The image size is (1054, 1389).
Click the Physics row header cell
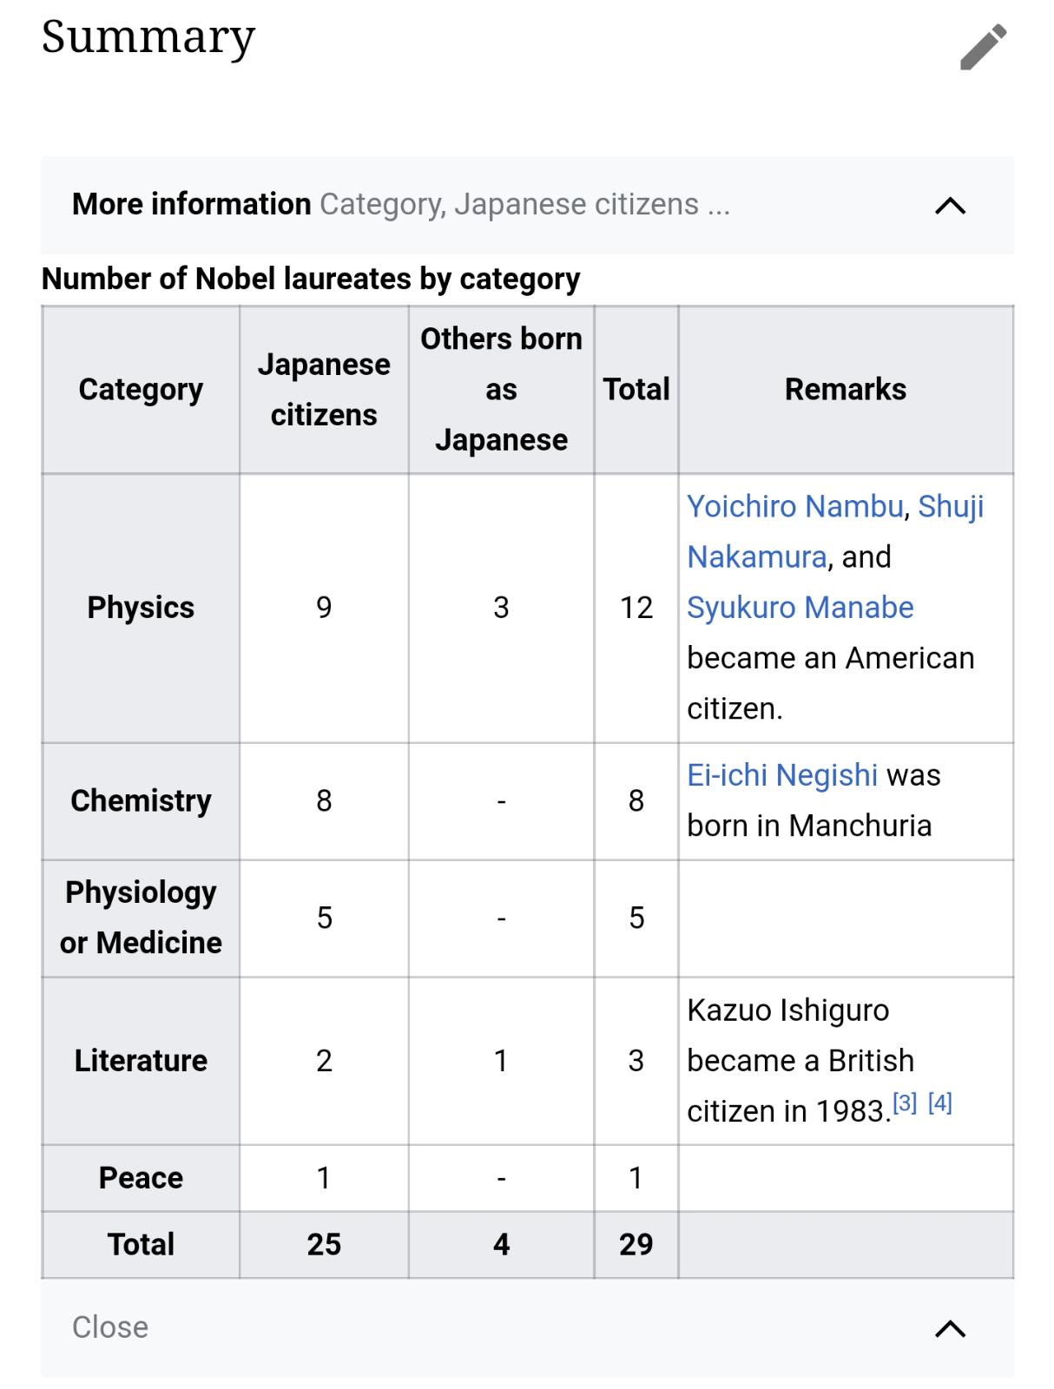pyautogui.click(x=141, y=608)
